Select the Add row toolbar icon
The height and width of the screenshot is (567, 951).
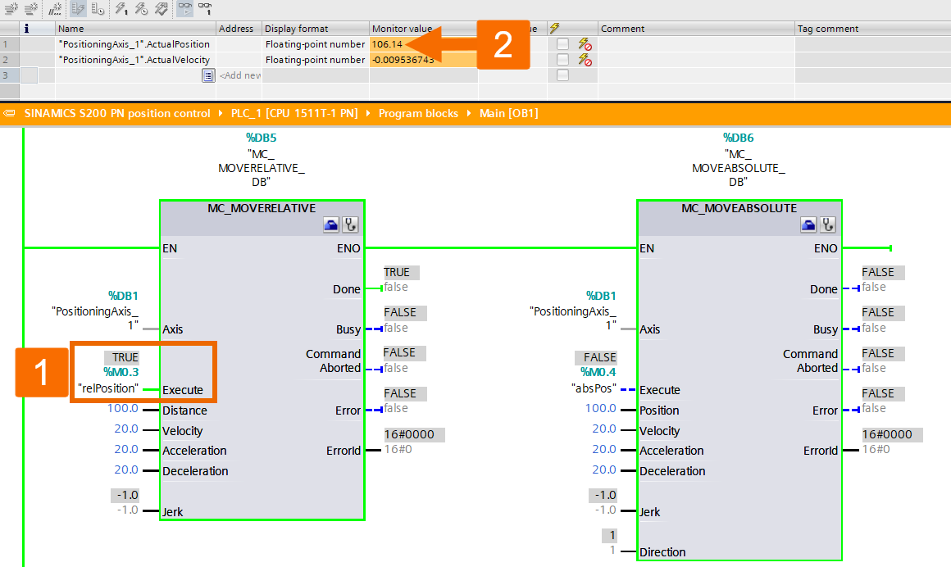tap(30, 9)
